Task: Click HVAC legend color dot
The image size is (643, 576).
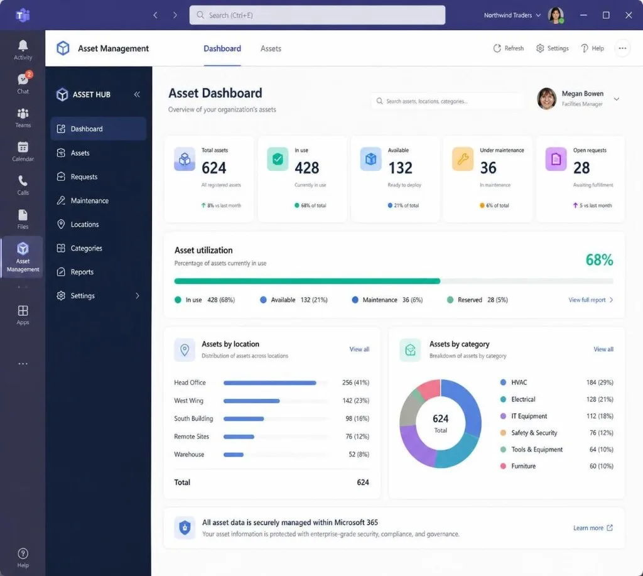Action: coord(503,383)
